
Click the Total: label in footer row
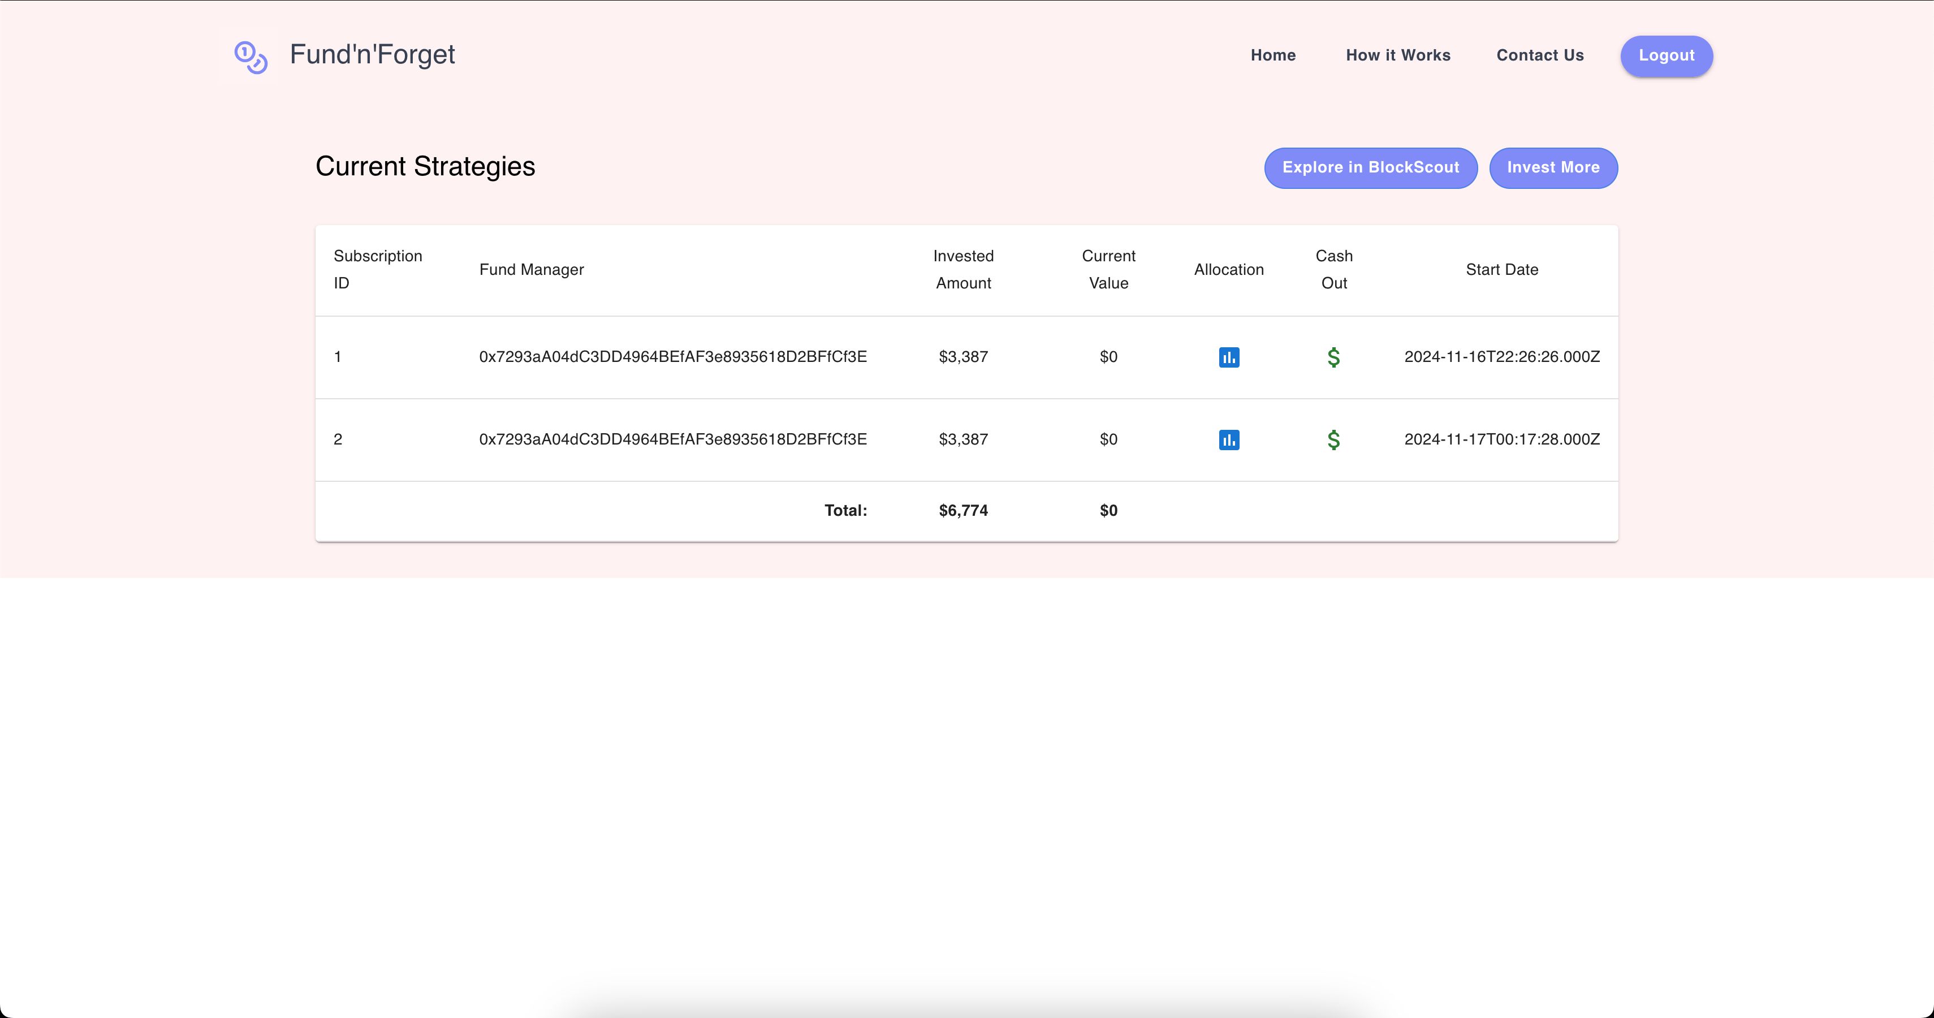[845, 511]
